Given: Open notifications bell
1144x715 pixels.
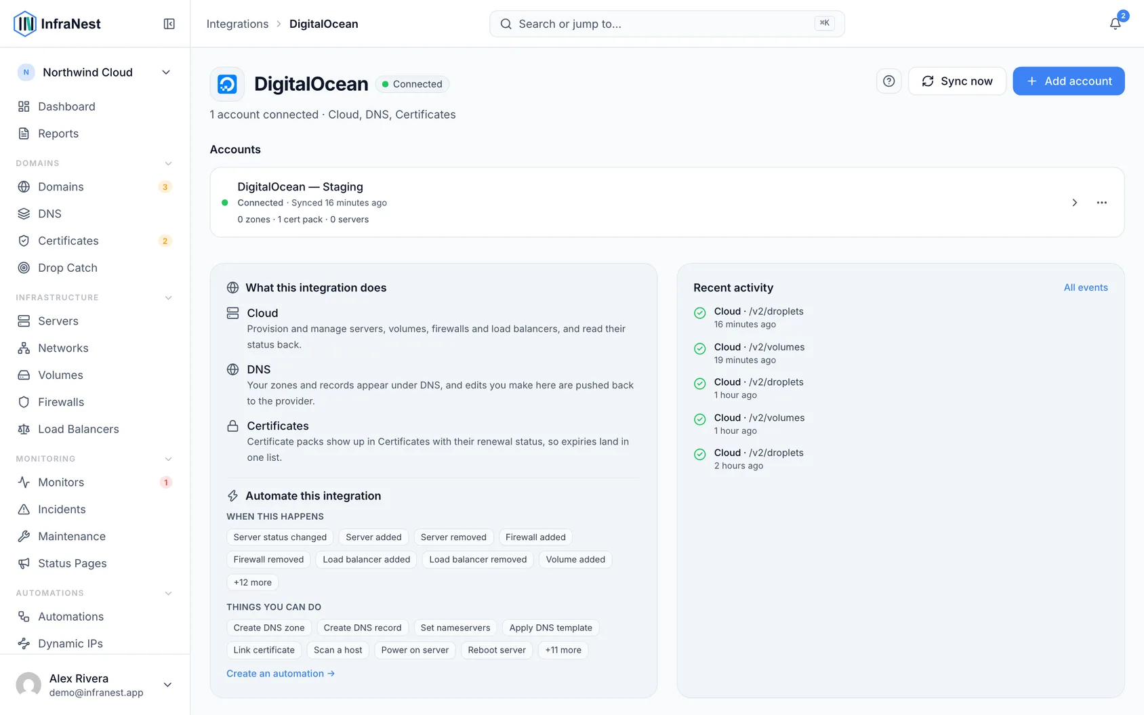Looking at the screenshot, I should pyautogui.click(x=1115, y=24).
